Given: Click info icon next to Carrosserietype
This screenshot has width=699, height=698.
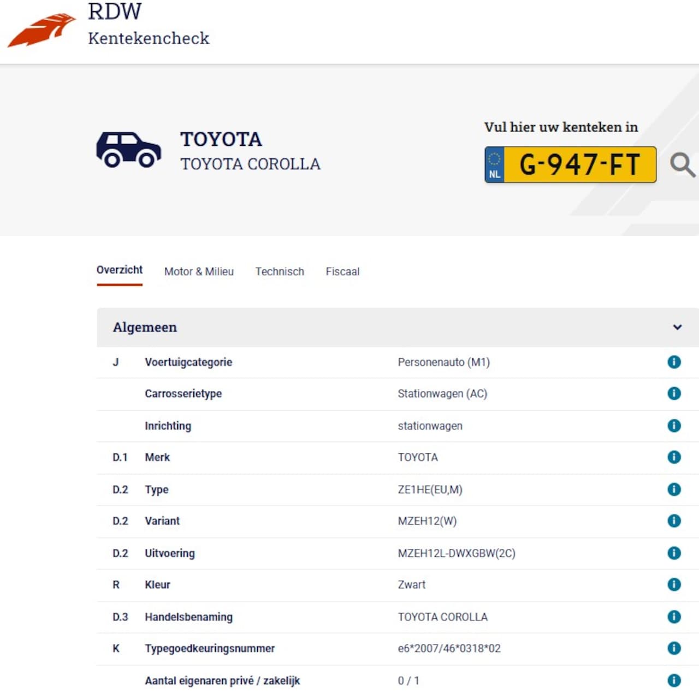Looking at the screenshot, I should coord(674,393).
